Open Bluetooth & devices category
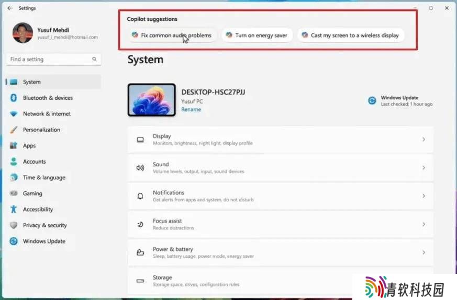 (53, 98)
